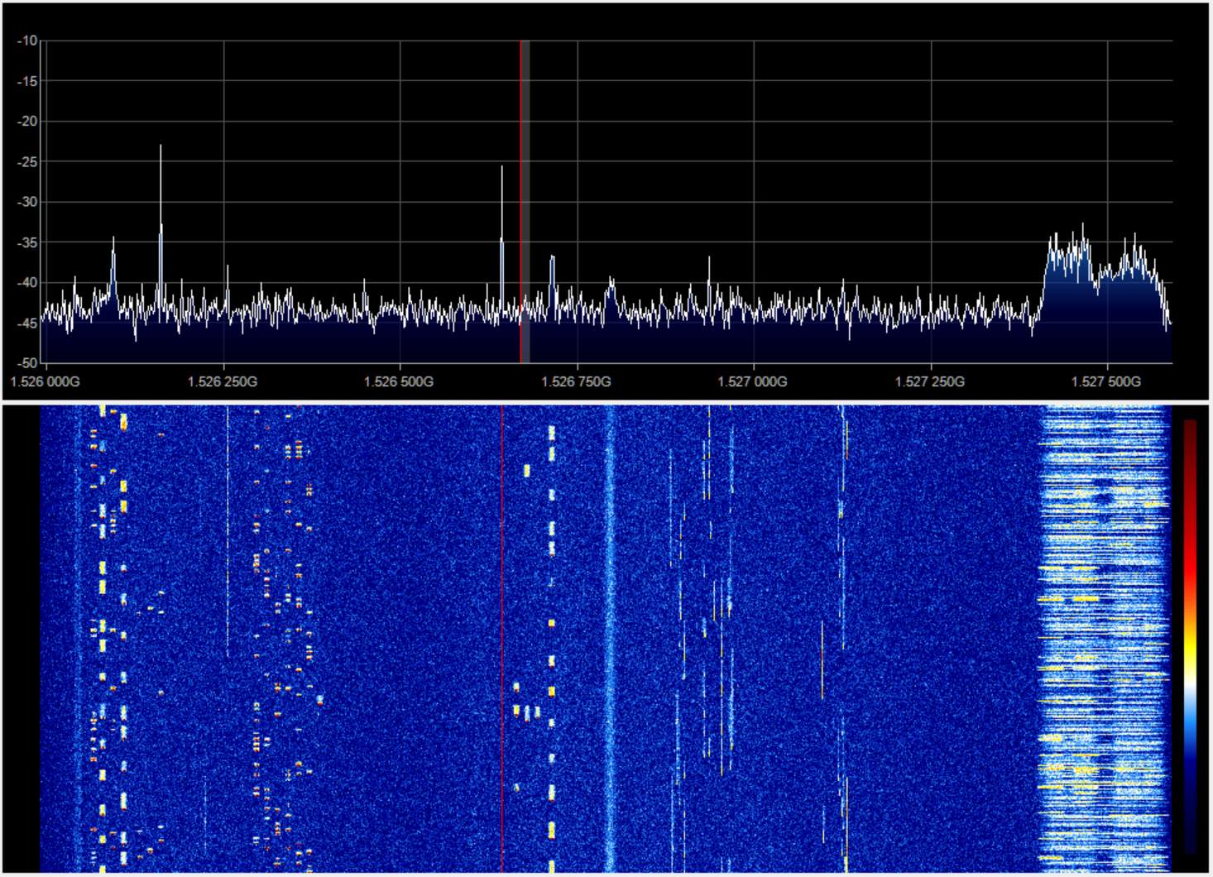Click the faint vertical carrier streak in waterfall center
This screenshot has width=1213, height=877.
610,639
